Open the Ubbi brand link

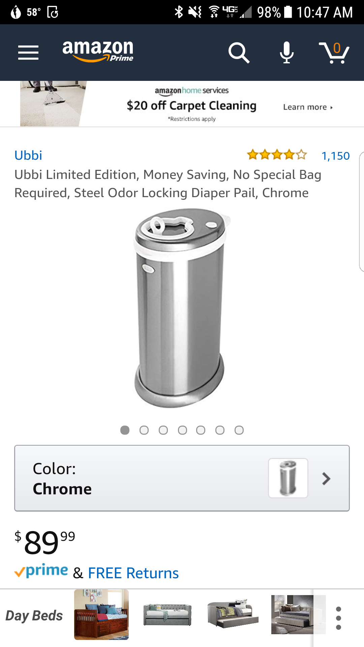point(28,155)
